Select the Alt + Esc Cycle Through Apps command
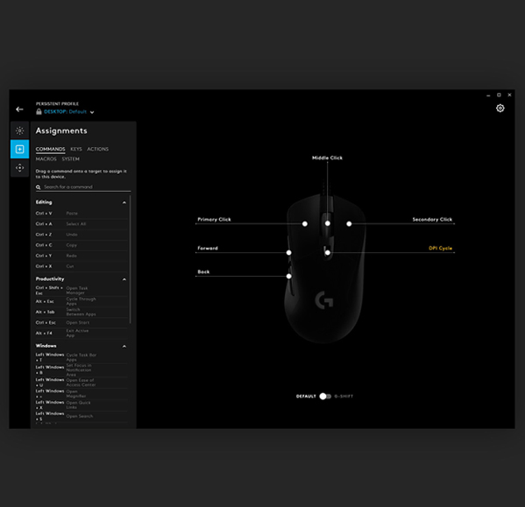Image resolution: width=525 pixels, height=507 pixels. pyautogui.click(x=82, y=301)
